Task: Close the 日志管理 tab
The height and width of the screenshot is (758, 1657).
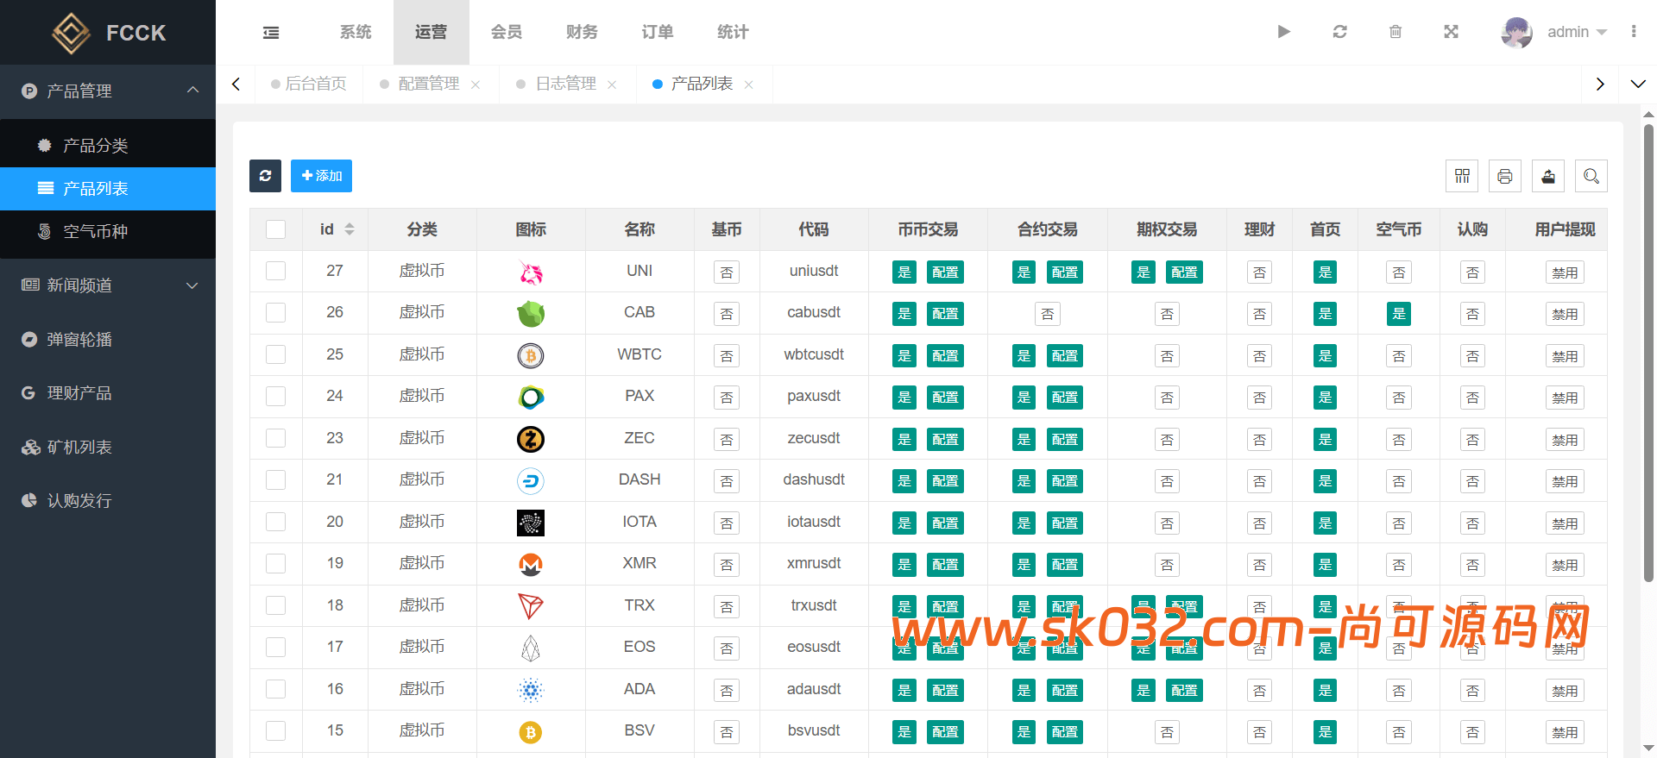Action: (612, 85)
